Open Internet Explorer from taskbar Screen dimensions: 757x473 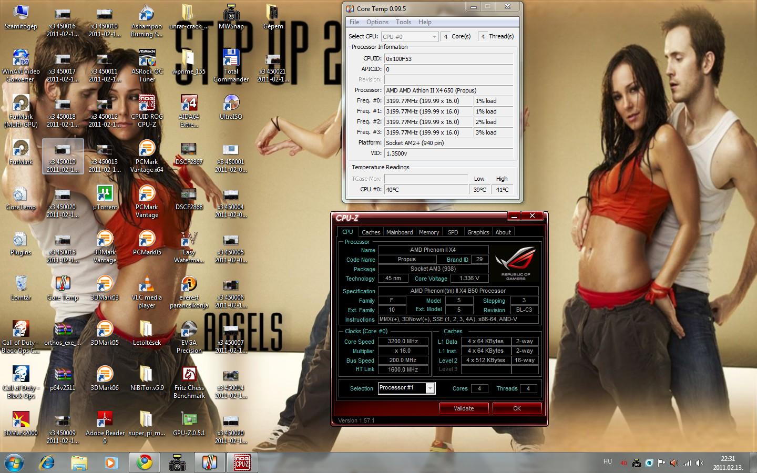coord(47,462)
